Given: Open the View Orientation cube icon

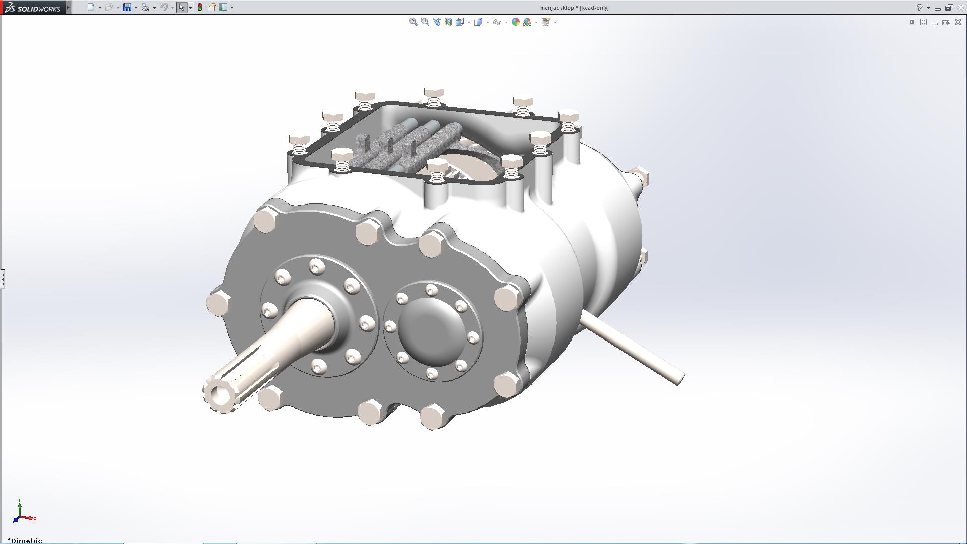Looking at the screenshot, I should (460, 22).
